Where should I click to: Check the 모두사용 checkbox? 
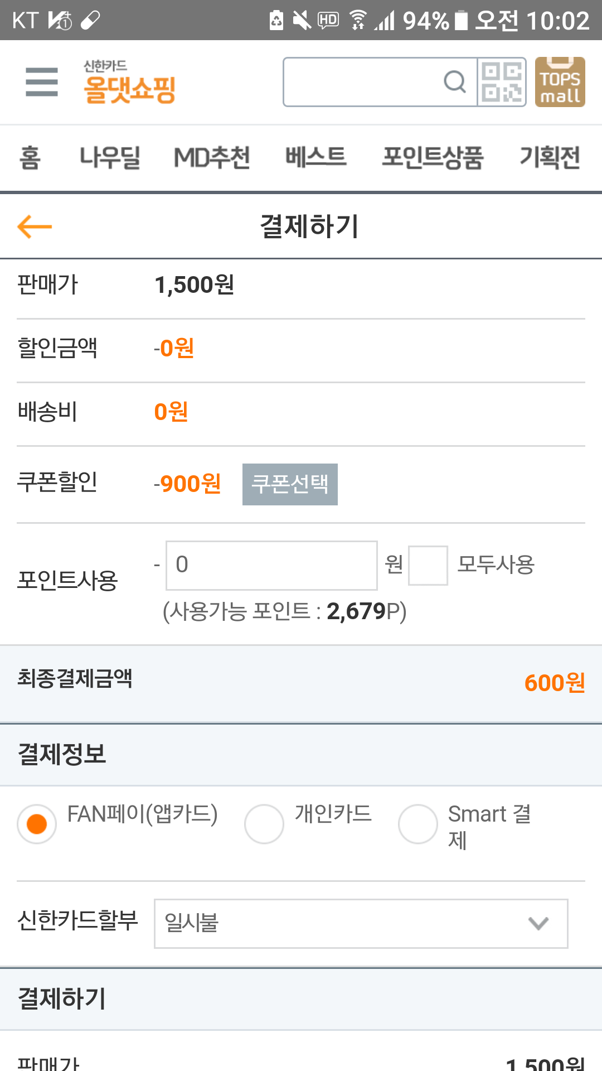[x=428, y=565]
